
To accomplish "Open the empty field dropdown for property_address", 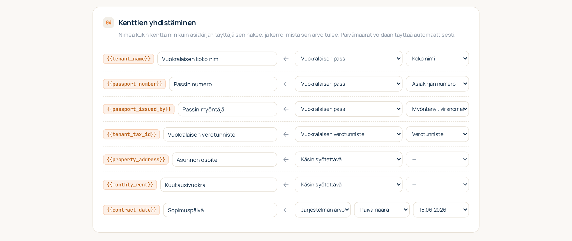I will pyautogui.click(x=437, y=159).
